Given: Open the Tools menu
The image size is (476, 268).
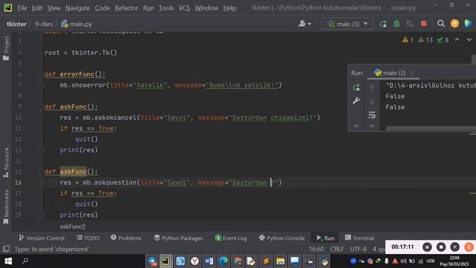Looking at the screenshot, I should (x=166, y=8).
